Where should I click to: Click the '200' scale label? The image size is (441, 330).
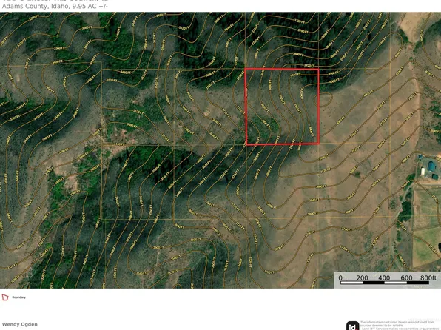pyautogui.click(x=362, y=277)
